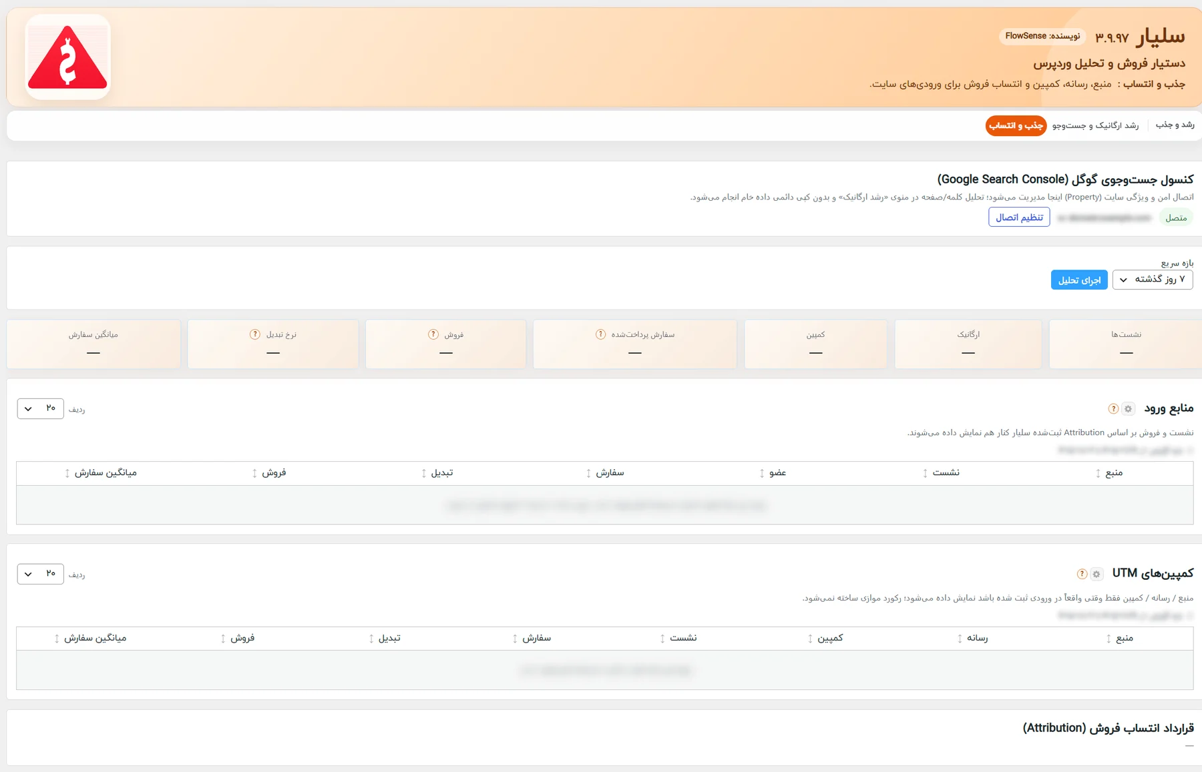Click the تنظیم اتصال button
The image size is (1202, 772).
click(x=1019, y=218)
